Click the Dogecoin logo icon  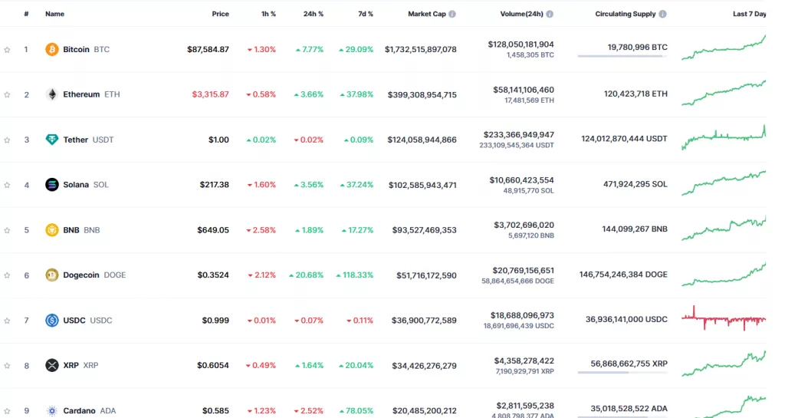[52, 275]
